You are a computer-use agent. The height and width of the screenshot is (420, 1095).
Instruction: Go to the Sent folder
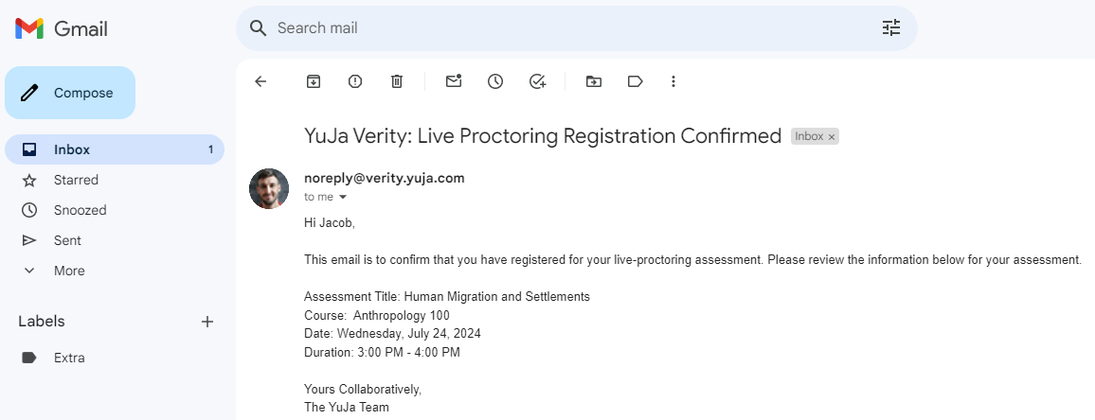67,240
